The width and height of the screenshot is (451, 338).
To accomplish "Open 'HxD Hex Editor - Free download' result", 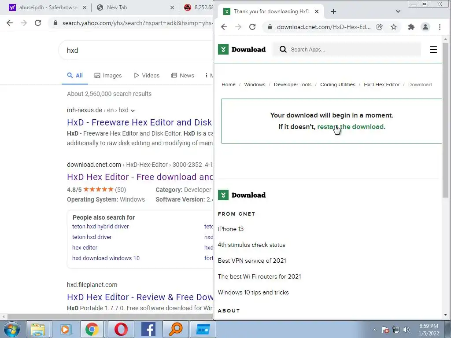I will click(140, 177).
